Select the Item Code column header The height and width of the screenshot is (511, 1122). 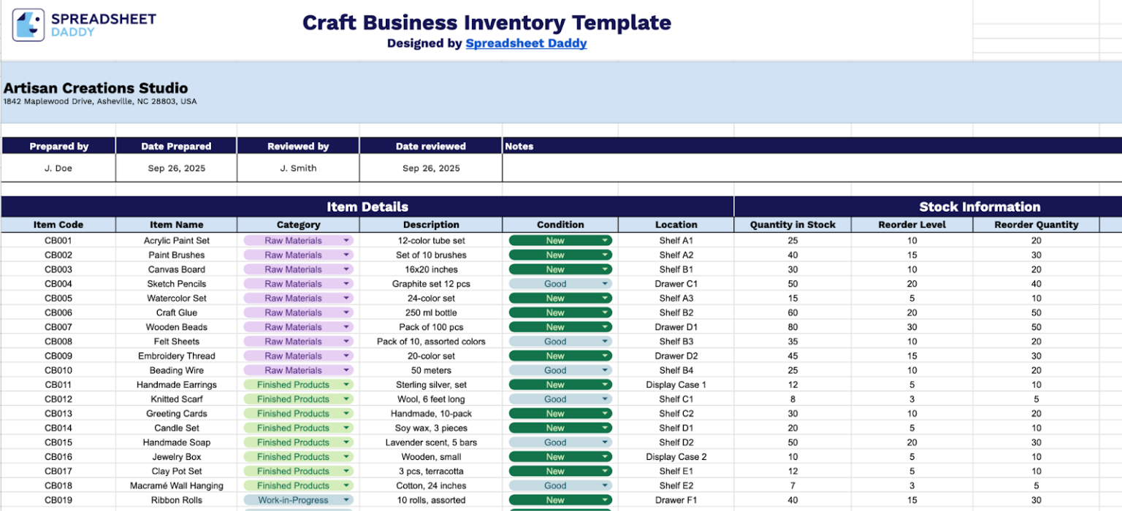[58, 224]
